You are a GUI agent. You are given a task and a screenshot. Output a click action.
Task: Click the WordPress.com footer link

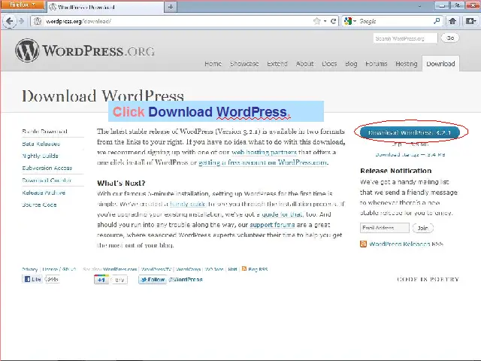coord(120,269)
